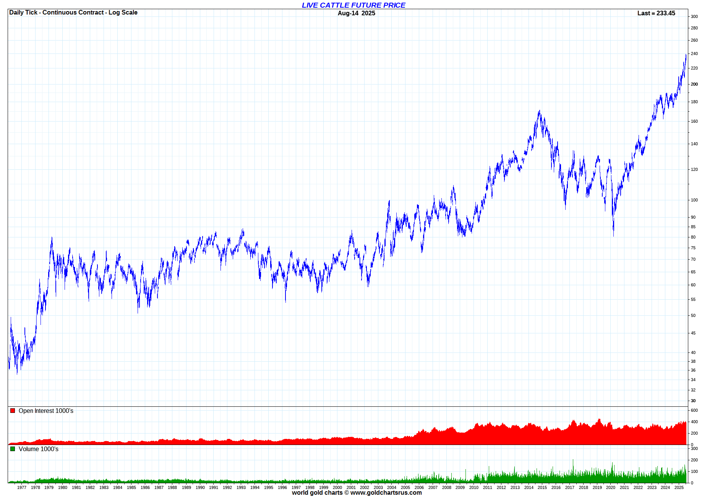Click the 1995 year label on axis
This screenshot has width=707, height=497.
point(269,487)
